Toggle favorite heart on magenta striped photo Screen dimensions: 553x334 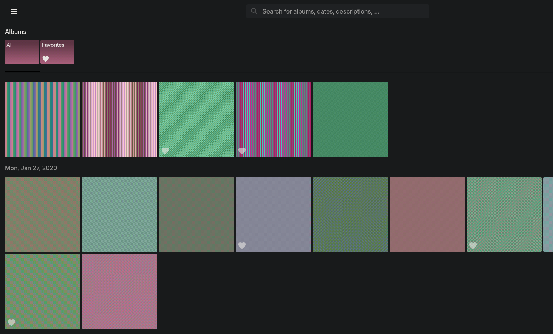coord(242,151)
